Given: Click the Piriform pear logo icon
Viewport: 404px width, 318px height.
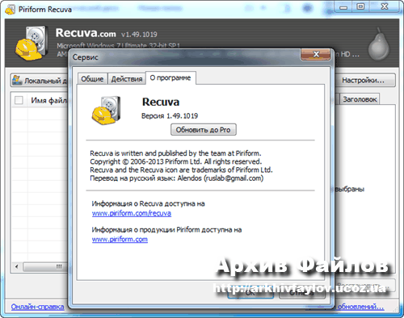Looking at the screenshot, I should tap(378, 44).
